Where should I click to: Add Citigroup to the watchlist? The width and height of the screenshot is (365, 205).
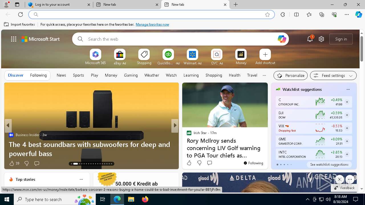(347, 102)
